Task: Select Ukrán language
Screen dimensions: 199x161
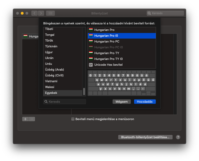Action: pos(63,58)
